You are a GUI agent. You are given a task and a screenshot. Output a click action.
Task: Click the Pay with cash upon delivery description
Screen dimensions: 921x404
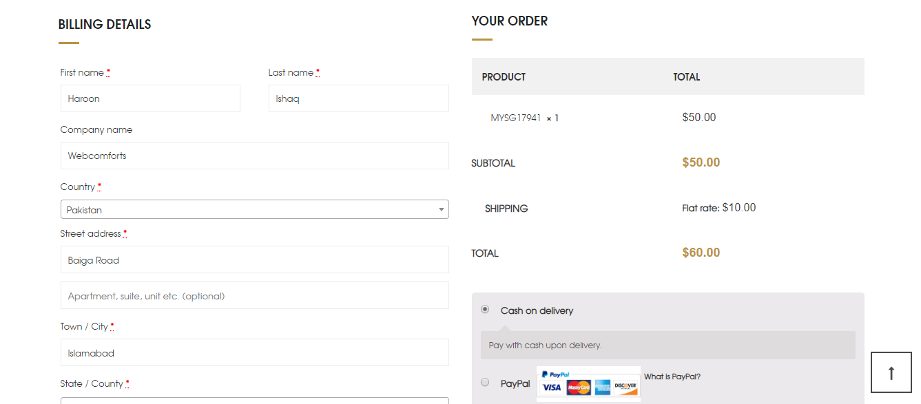click(545, 345)
